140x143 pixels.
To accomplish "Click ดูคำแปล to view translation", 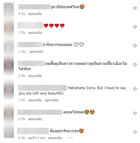I will coord(52,100).
